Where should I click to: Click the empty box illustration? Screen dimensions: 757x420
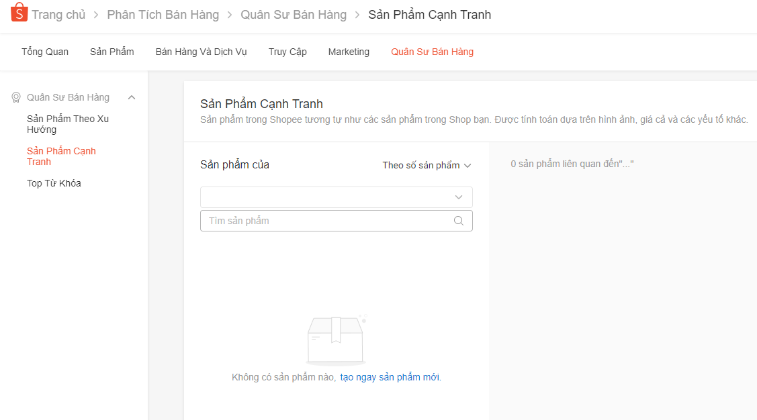[x=335, y=340]
